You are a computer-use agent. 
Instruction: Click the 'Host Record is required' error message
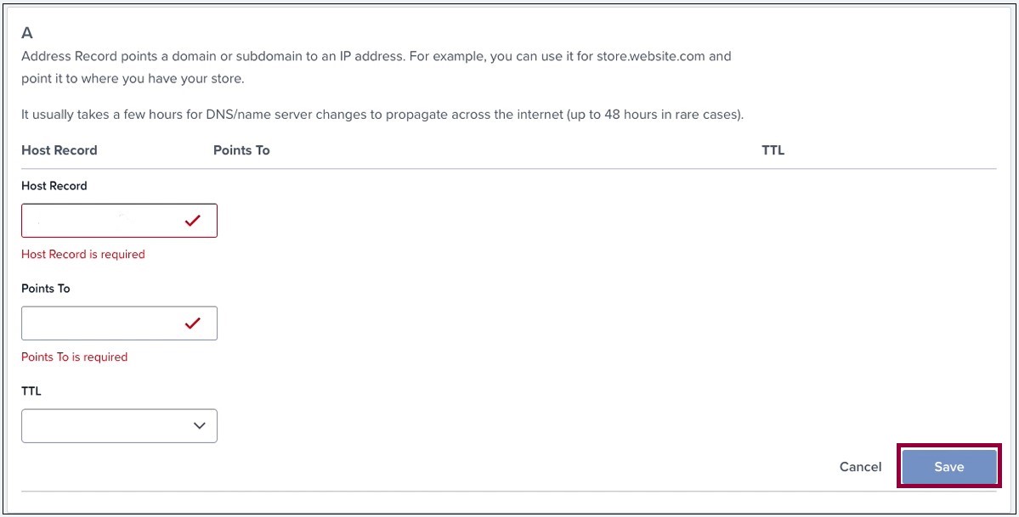click(83, 255)
